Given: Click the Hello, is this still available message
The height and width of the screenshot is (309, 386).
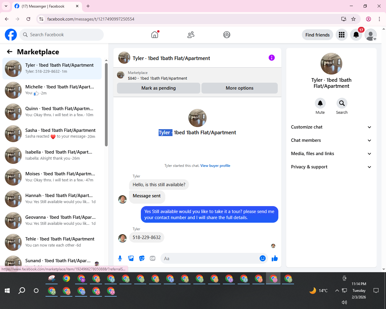Looking at the screenshot, I should [x=159, y=185].
